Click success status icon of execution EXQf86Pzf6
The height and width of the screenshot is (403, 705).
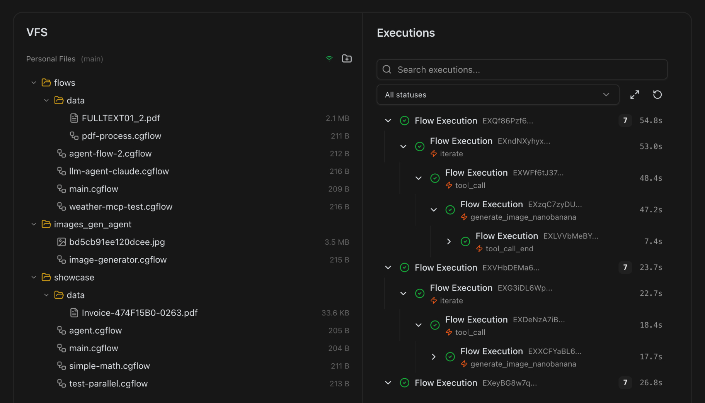pos(405,121)
